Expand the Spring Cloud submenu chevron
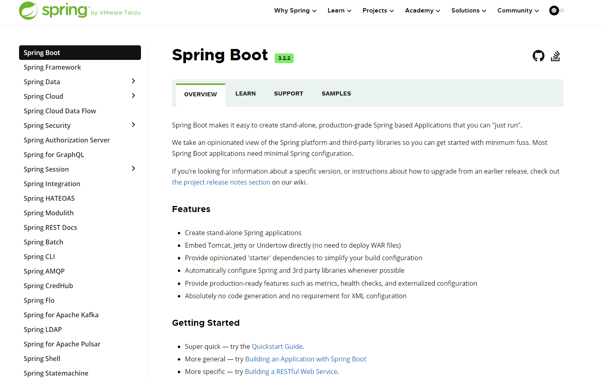The width and height of the screenshot is (604, 378). pos(133,96)
